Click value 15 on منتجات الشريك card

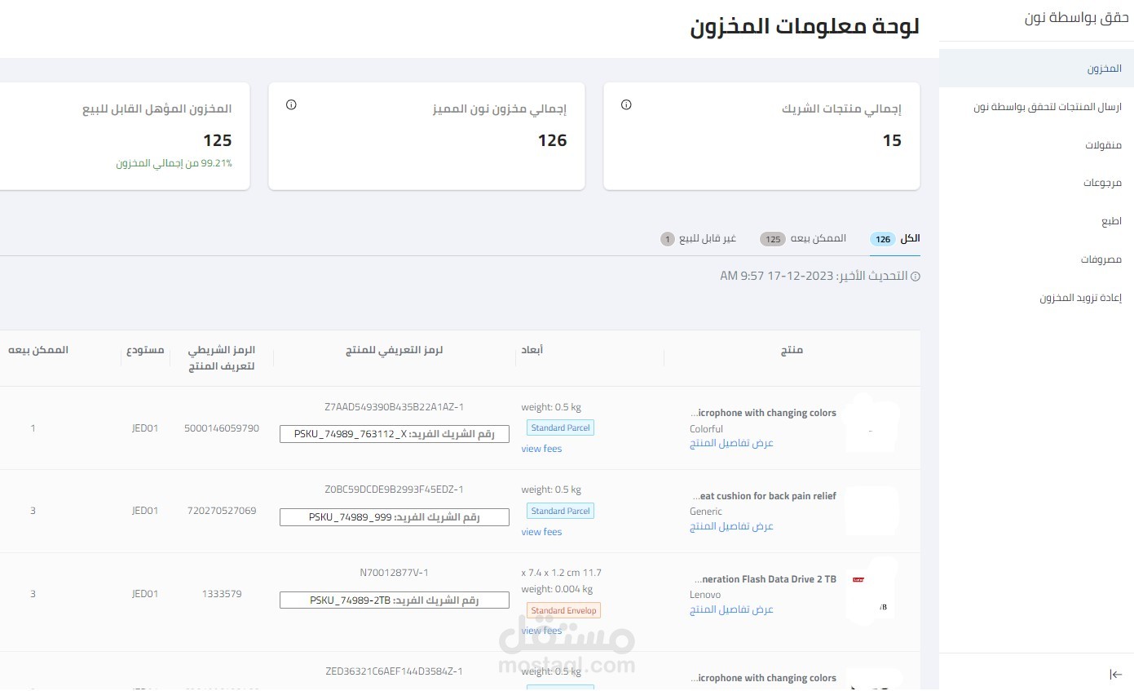click(x=892, y=140)
